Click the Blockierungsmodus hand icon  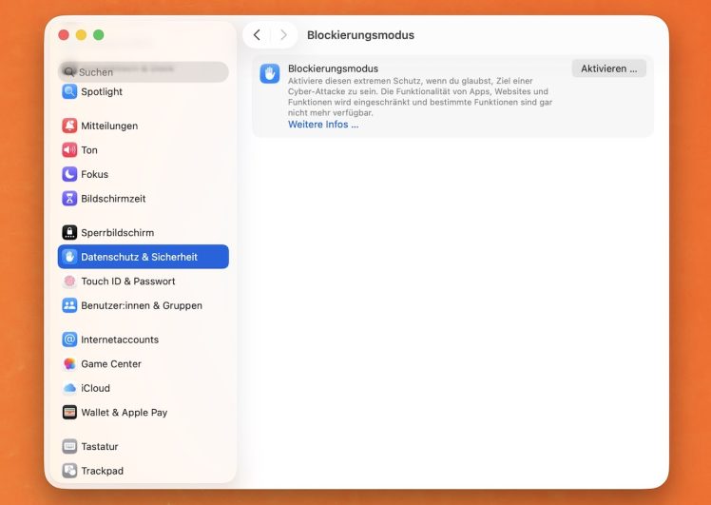coord(270,74)
